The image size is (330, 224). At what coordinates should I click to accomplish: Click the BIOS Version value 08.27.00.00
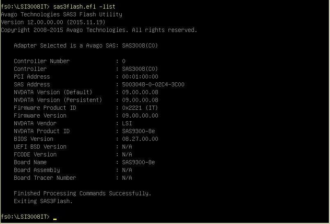pyautogui.click(x=140, y=139)
